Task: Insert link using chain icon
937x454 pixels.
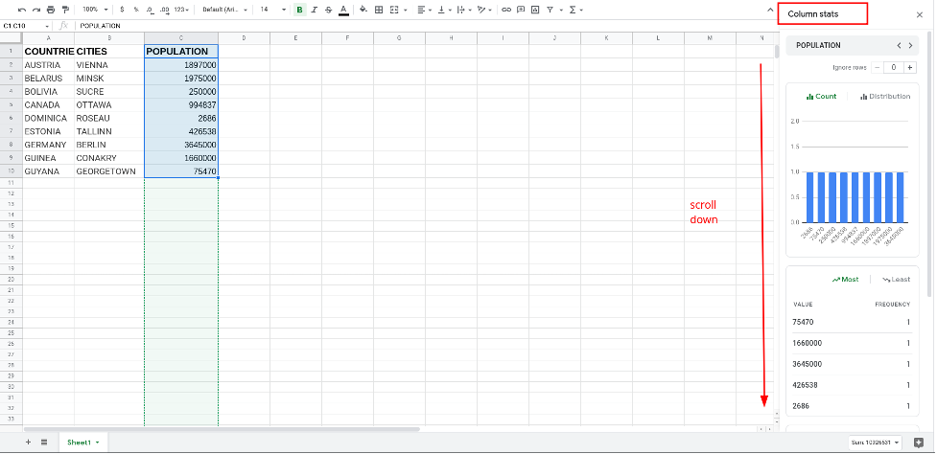Action: click(506, 10)
